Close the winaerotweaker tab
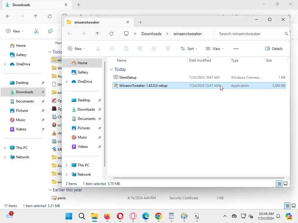298x223 pixels. (x=127, y=22)
